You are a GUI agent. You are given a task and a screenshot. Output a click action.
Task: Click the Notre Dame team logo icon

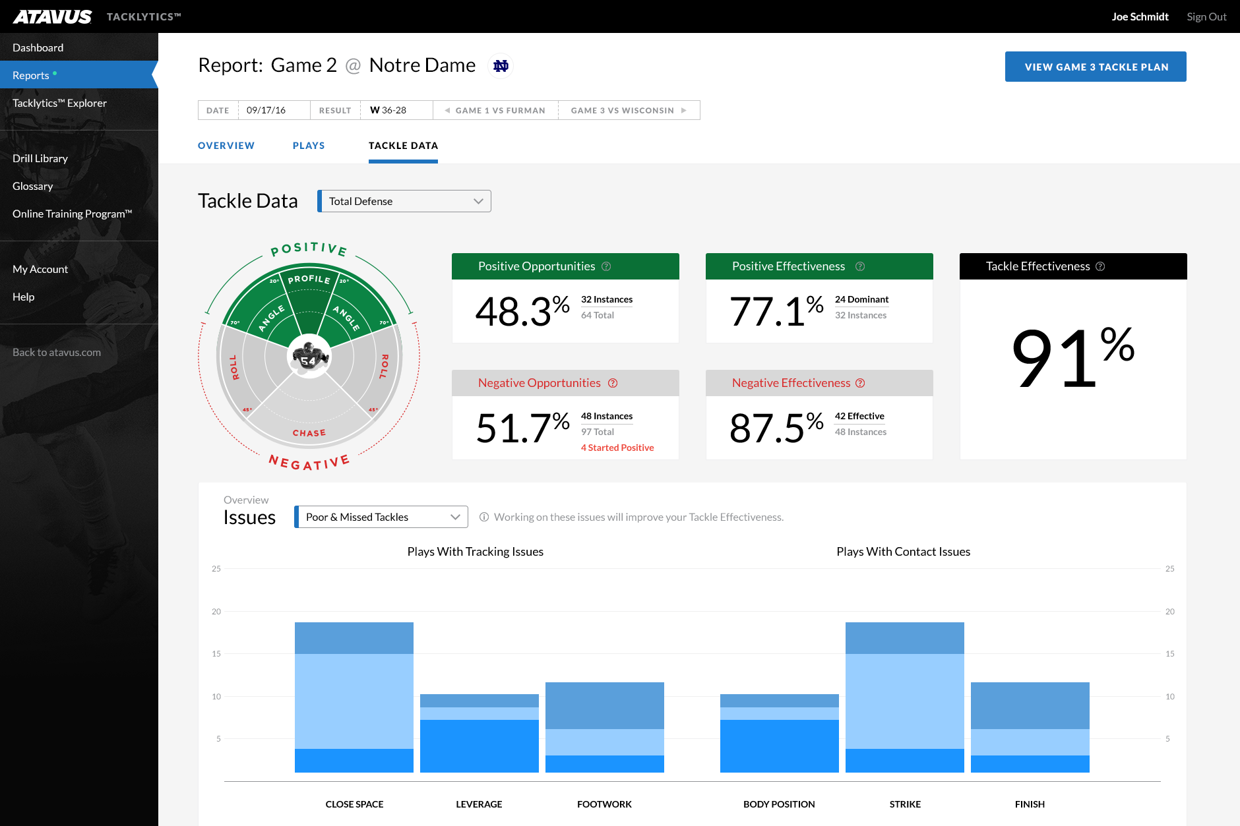point(501,66)
